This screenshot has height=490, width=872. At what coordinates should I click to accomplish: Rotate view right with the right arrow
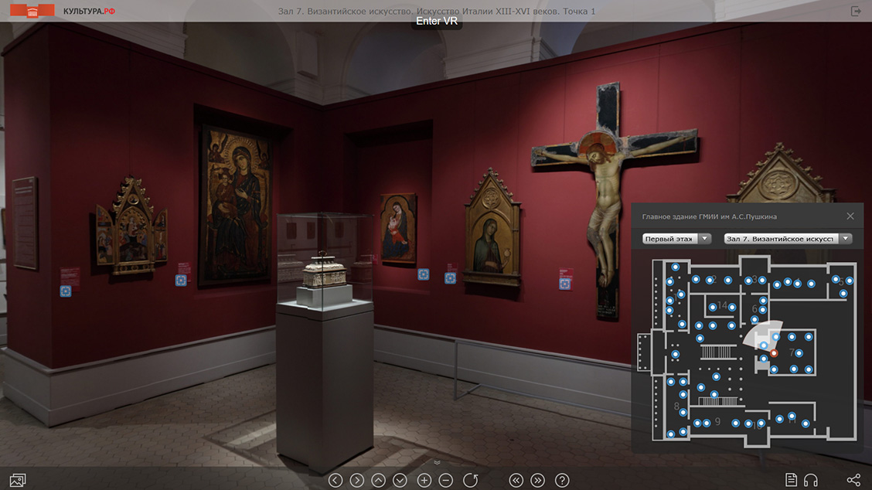(357, 480)
